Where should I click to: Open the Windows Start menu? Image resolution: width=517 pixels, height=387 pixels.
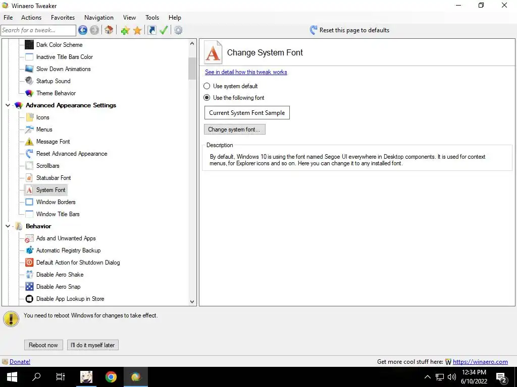pyautogui.click(x=12, y=377)
